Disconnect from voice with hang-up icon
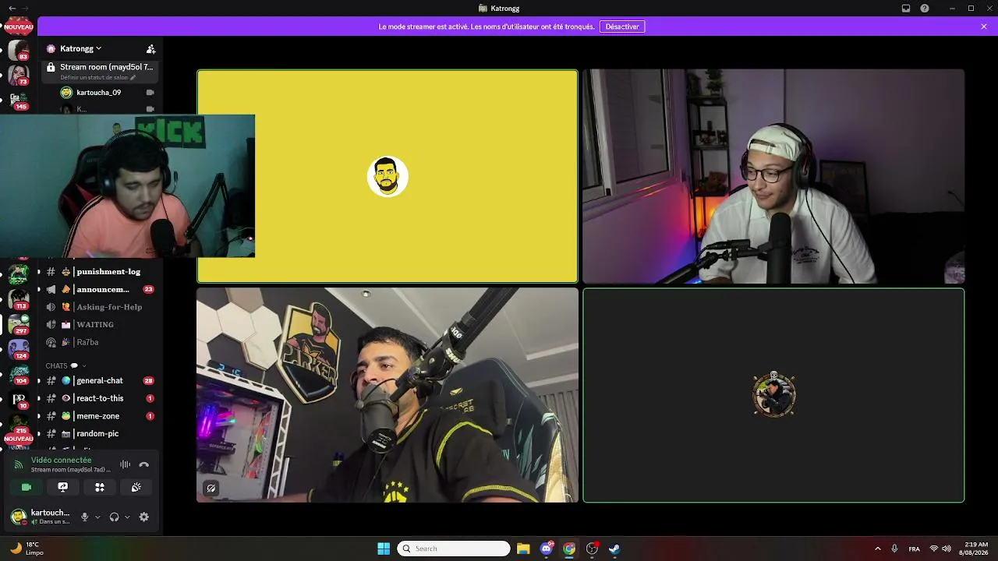The image size is (998, 561). pos(143,464)
